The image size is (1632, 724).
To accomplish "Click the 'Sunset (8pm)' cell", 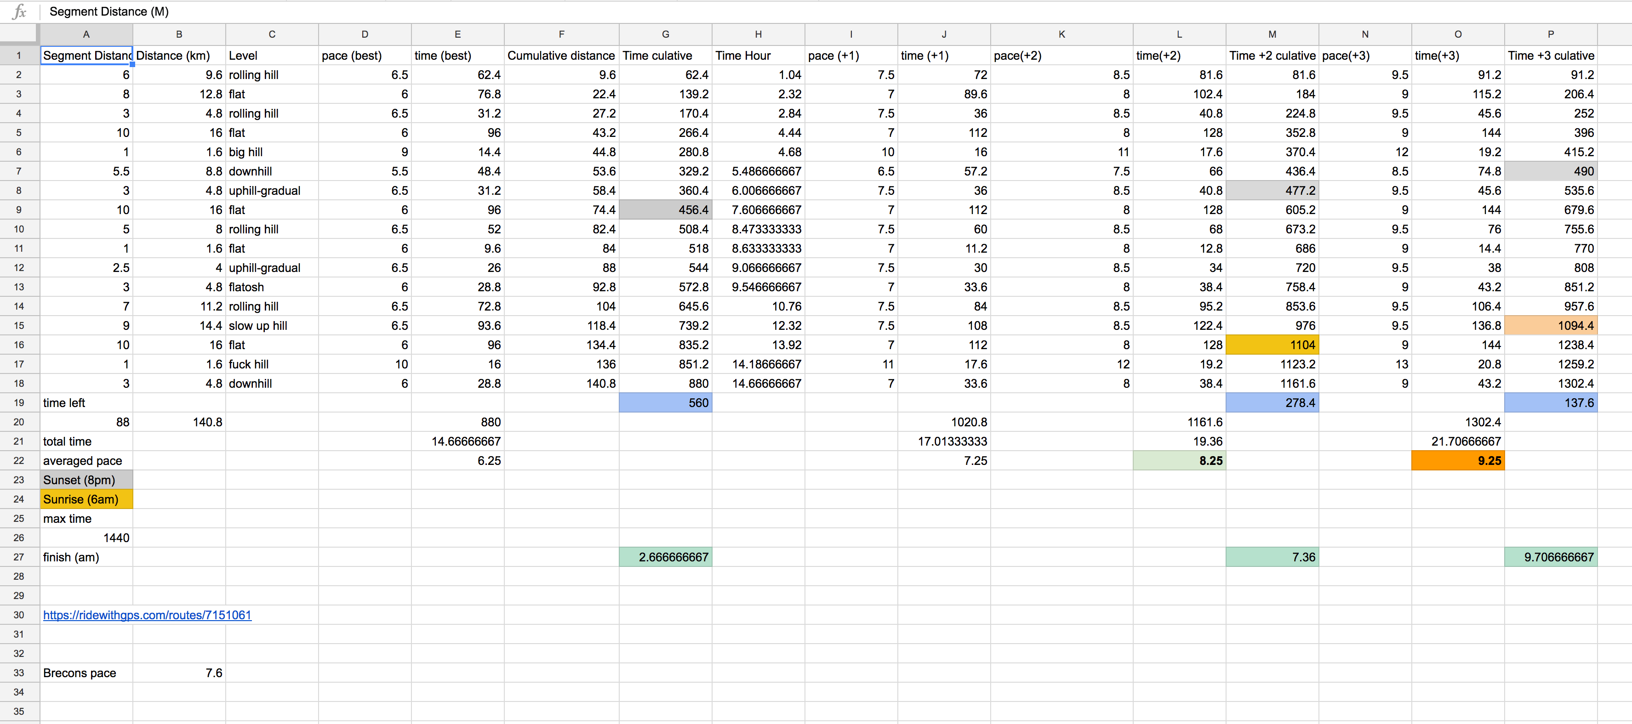I will [86, 481].
